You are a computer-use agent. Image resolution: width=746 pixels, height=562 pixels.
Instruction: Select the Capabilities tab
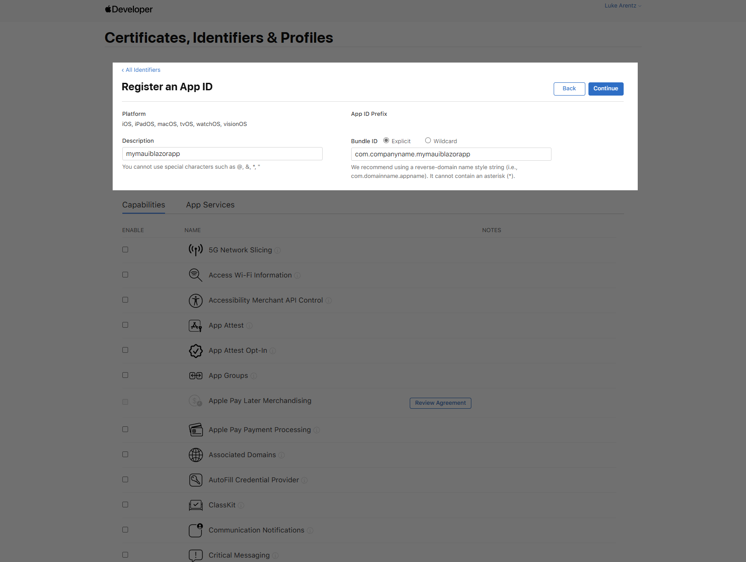(x=143, y=205)
